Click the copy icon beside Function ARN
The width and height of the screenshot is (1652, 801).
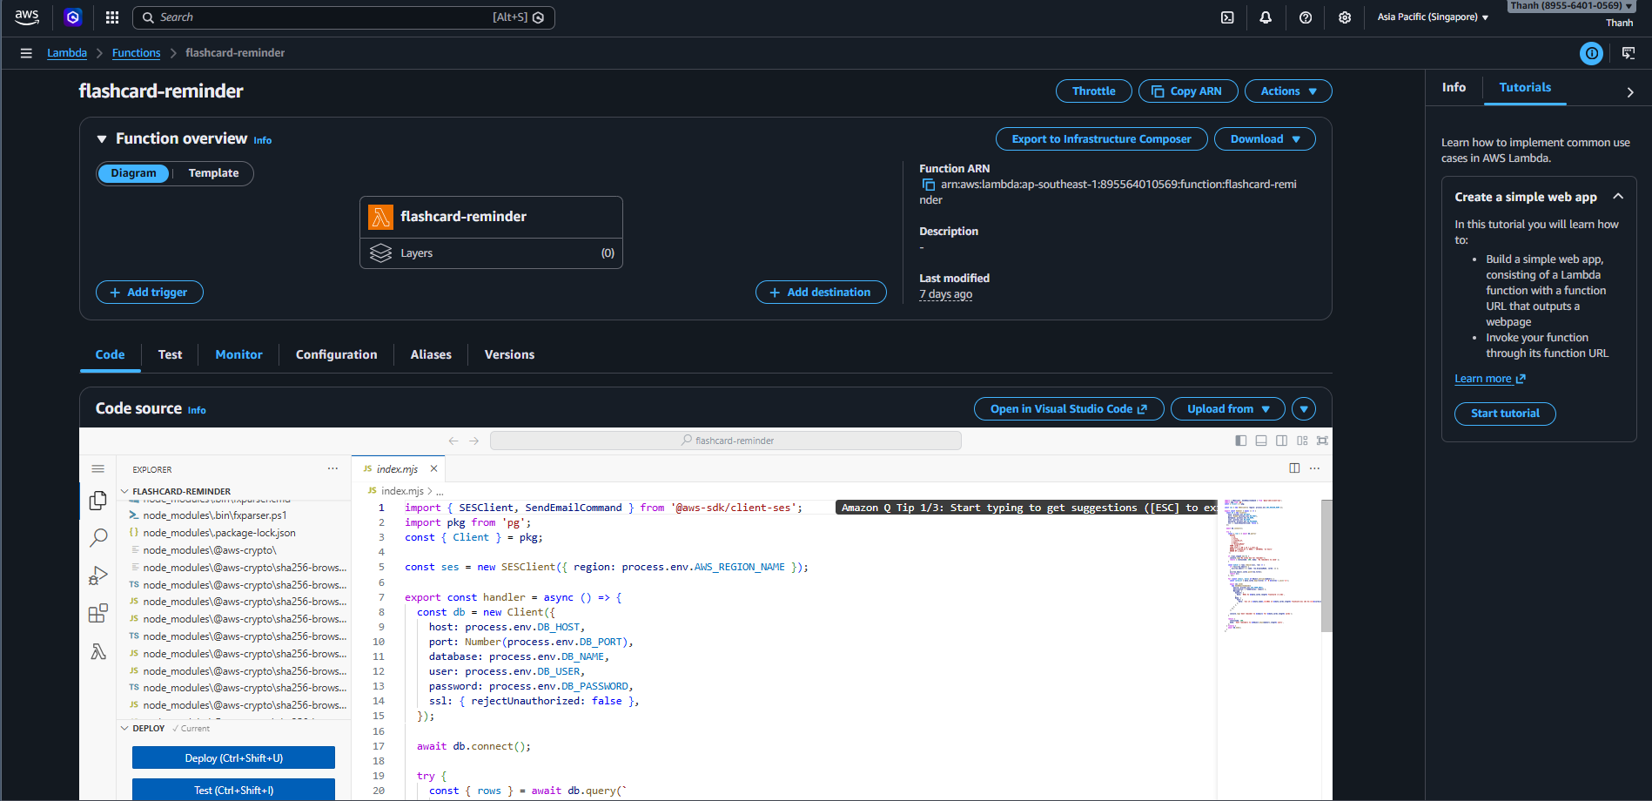[928, 185]
